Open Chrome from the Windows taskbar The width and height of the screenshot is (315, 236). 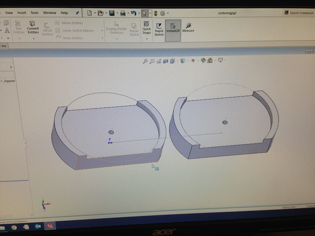(x=14, y=227)
